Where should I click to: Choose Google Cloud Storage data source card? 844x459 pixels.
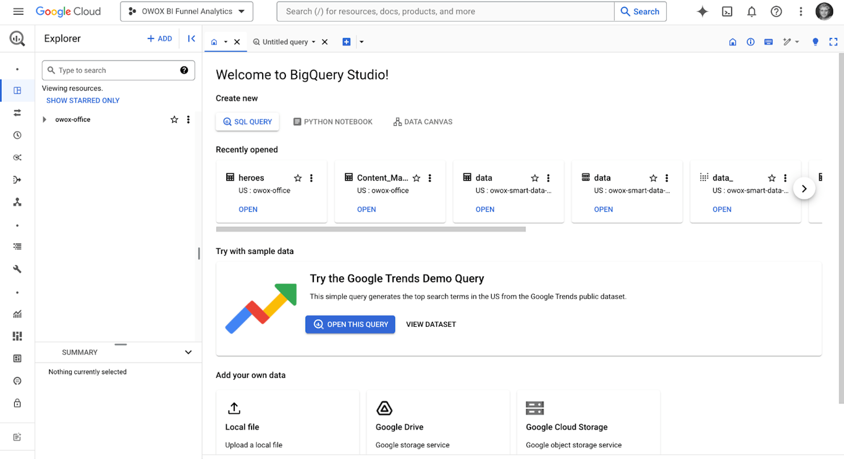(x=588, y=423)
